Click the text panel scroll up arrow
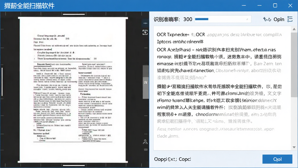Screen dimensions: 298x168 (294, 29)
